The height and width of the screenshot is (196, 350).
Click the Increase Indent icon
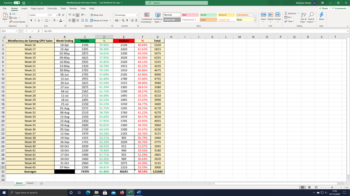coord(86,21)
